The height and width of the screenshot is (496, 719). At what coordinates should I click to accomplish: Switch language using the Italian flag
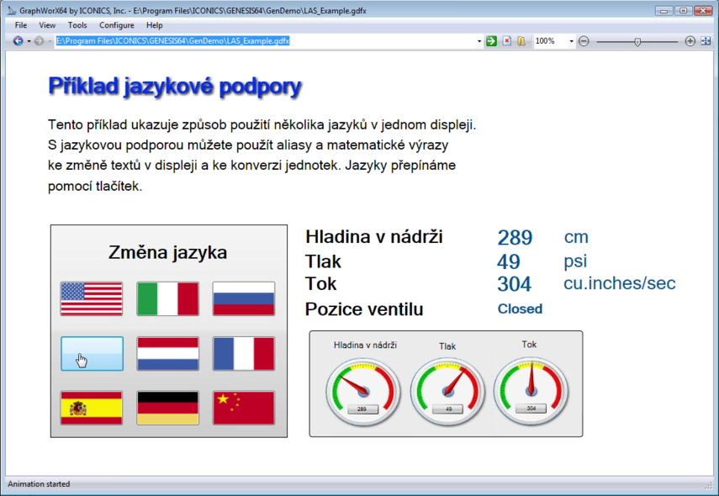pyautogui.click(x=167, y=298)
